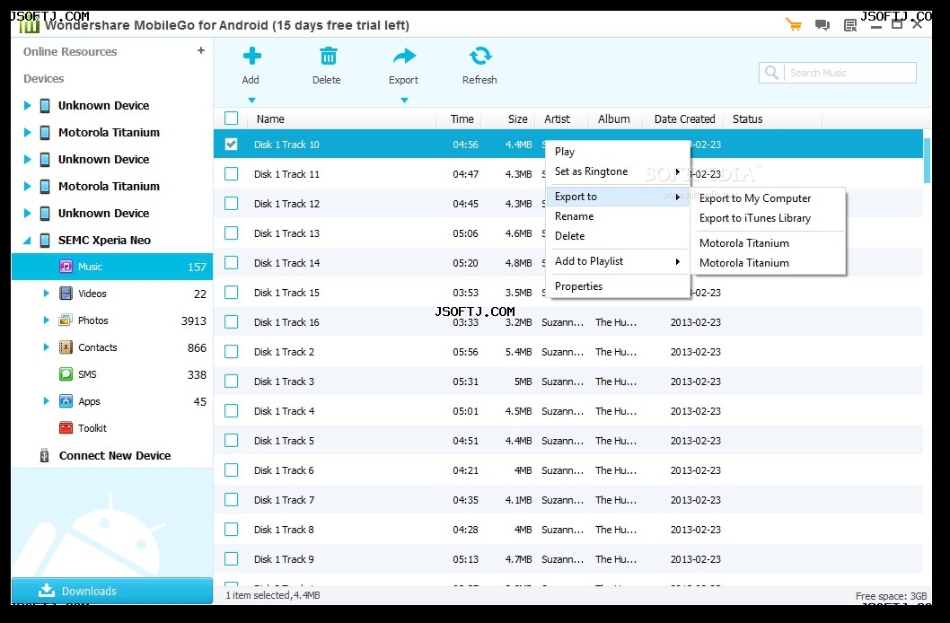Screen dimensions: 950x623
Task: Click the Add plus icon
Action: pos(252,57)
